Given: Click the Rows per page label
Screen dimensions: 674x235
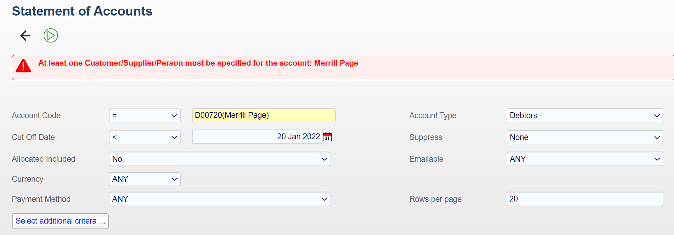Looking at the screenshot, I should pos(435,199).
